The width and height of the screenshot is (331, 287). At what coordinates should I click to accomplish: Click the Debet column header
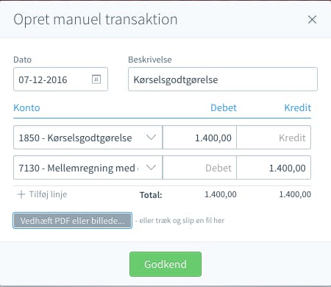pos(224,107)
